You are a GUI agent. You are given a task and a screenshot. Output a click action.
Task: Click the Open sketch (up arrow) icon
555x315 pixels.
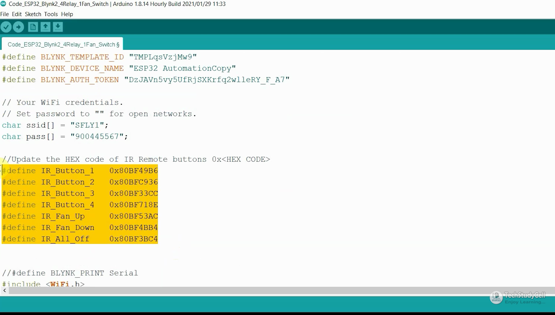click(45, 27)
